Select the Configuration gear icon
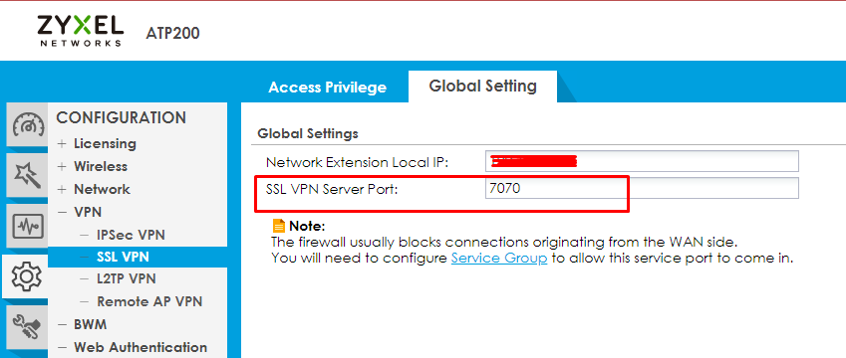The width and height of the screenshot is (846, 358). tap(27, 276)
